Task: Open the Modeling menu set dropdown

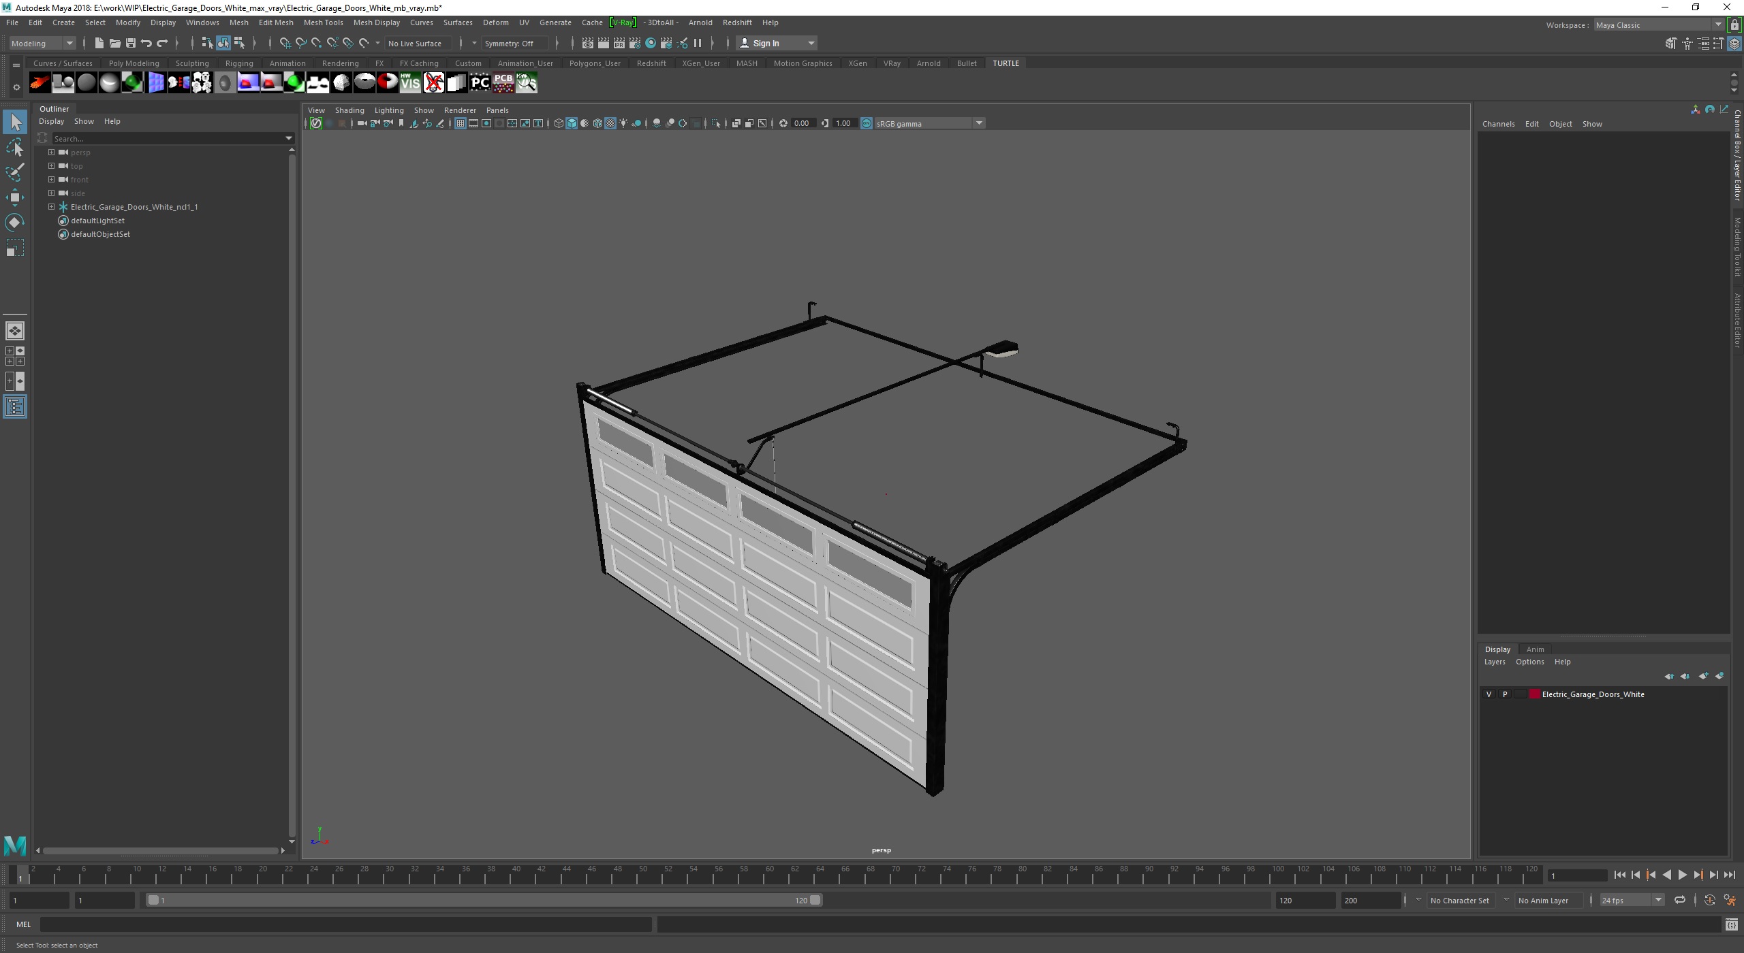Action: 42,43
